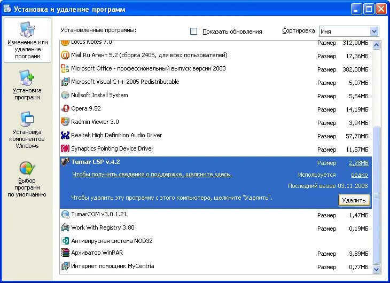The height and width of the screenshot is (283, 390).
Task: Click the '382,00МБ' size value
Action: pos(355,69)
